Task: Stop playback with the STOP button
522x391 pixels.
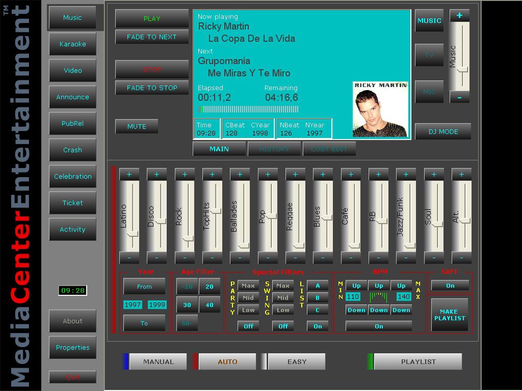Action: pos(152,70)
